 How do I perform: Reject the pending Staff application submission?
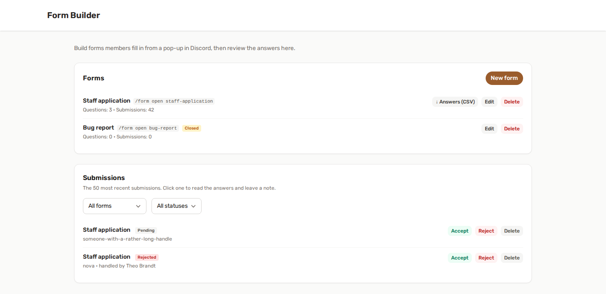[486, 231]
